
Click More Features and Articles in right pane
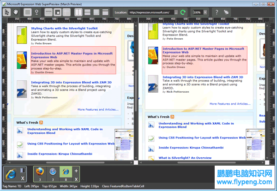230,104
